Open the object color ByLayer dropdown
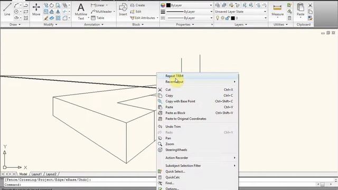This screenshot has width=338, height=190. click(x=211, y=5)
